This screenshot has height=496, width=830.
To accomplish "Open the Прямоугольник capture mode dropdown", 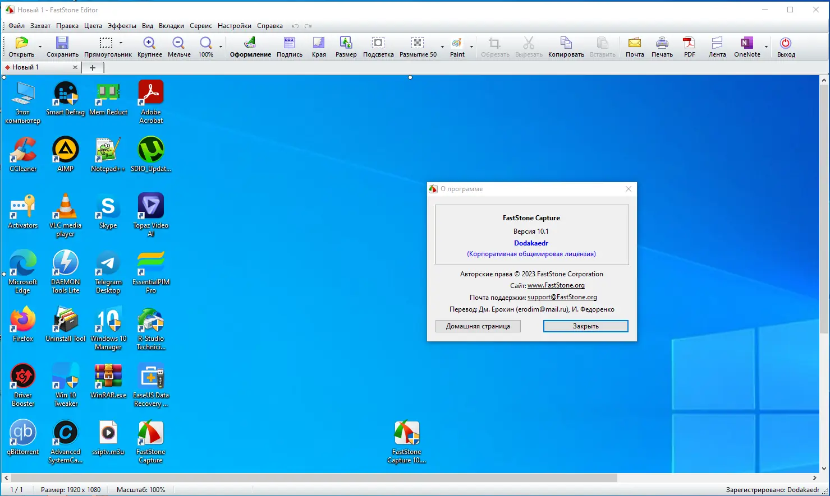I will (x=121, y=43).
